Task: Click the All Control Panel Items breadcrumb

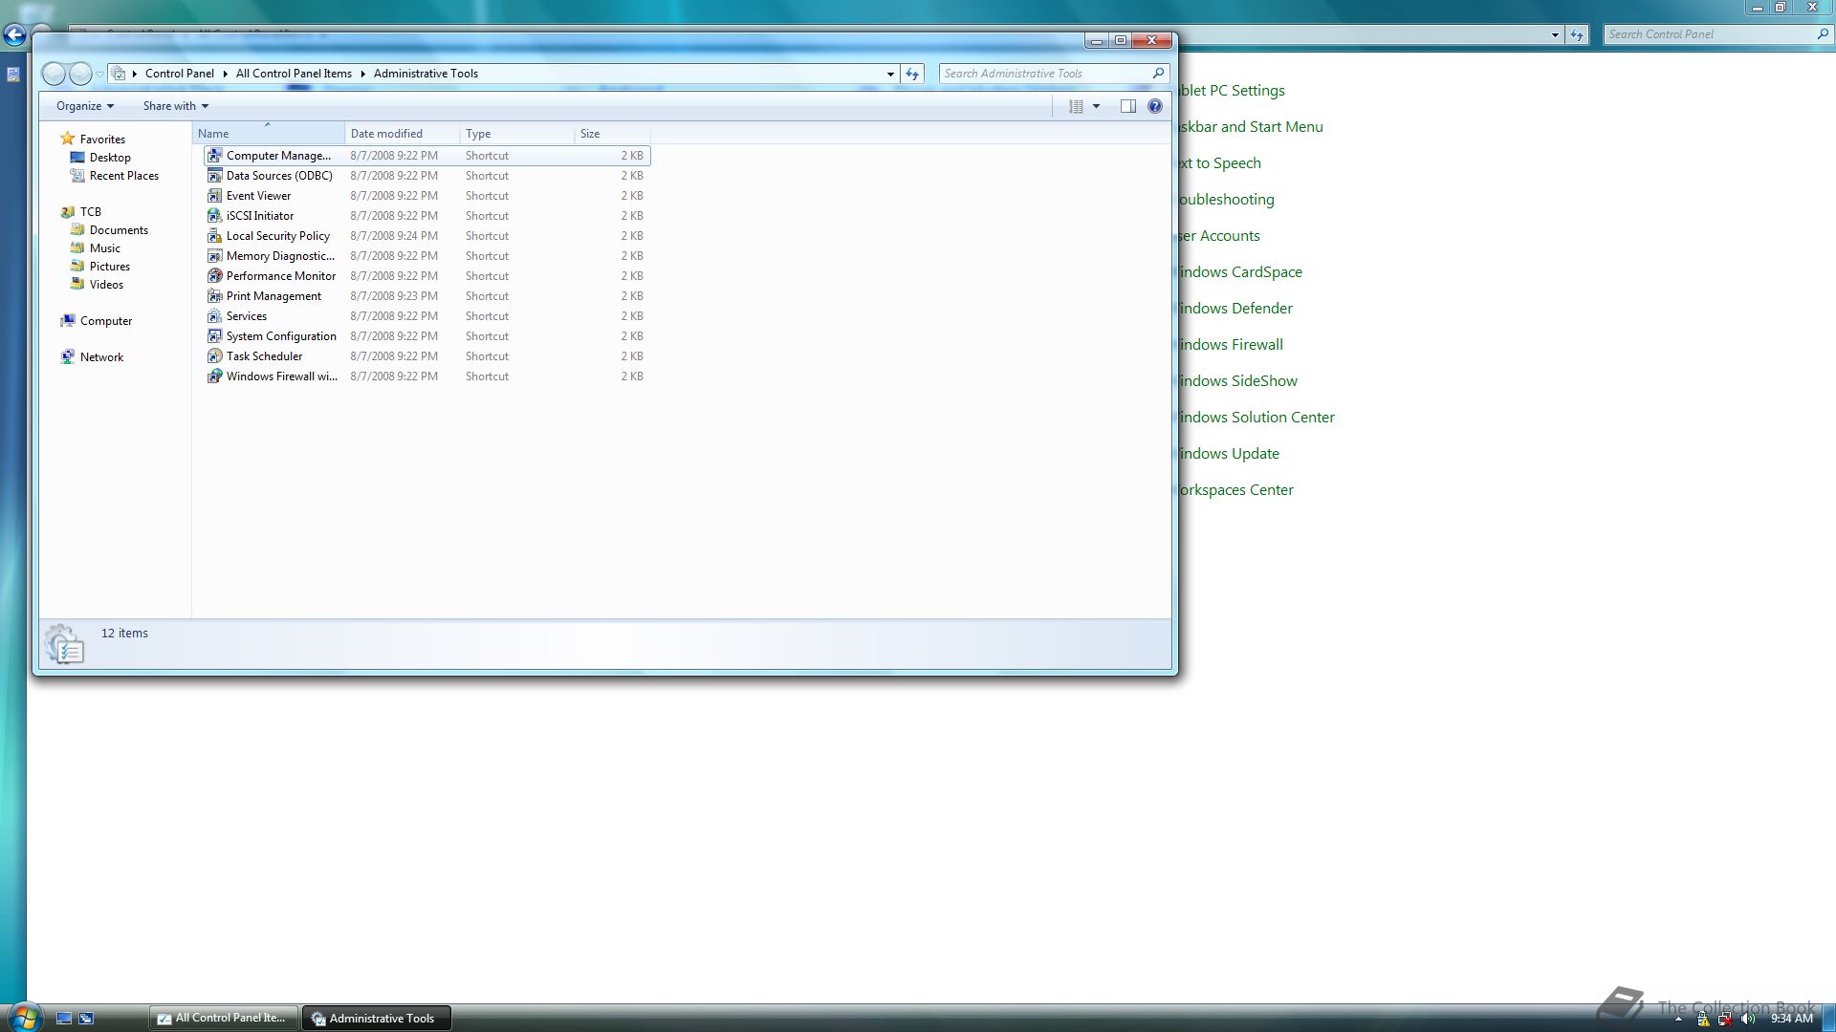Action: (x=294, y=74)
